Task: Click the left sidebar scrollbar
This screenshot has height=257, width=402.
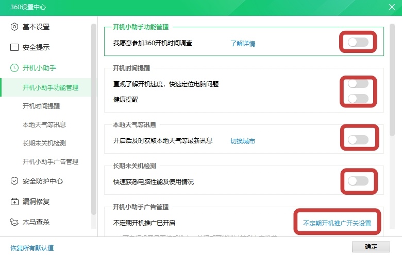Action: tap(94, 119)
